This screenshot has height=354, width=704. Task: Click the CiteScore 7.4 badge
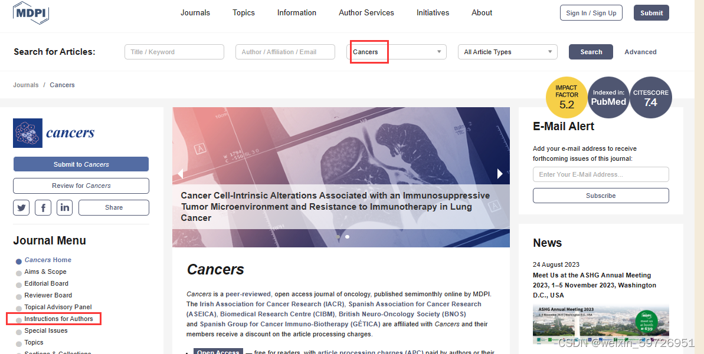tap(650, 97)
